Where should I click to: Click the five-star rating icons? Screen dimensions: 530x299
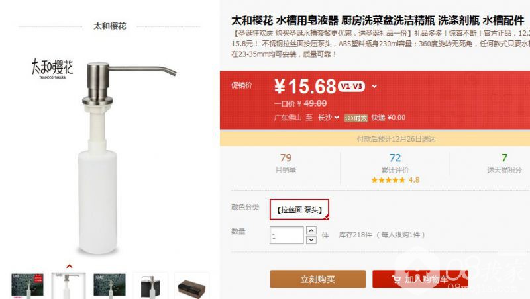(388, 180)
